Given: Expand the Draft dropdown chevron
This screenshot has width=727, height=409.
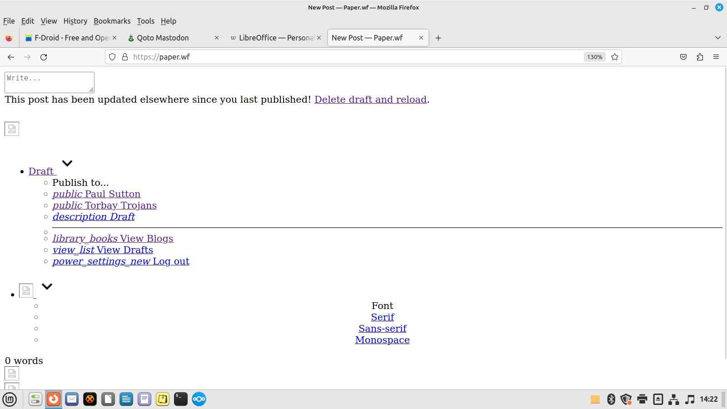Looking at the screenshot, I should (x=67, y=163).
